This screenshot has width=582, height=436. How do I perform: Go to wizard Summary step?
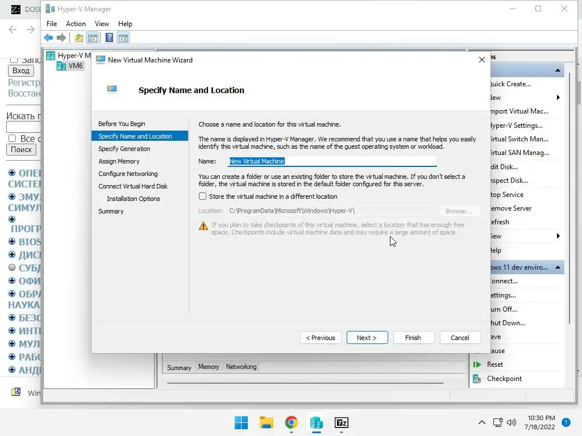[x=111, y=211]
